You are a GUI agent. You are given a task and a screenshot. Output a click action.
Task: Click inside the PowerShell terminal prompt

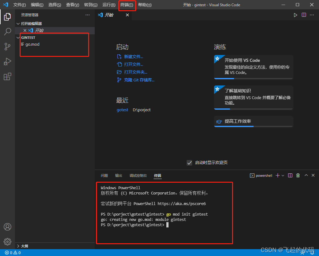[167, 225]
